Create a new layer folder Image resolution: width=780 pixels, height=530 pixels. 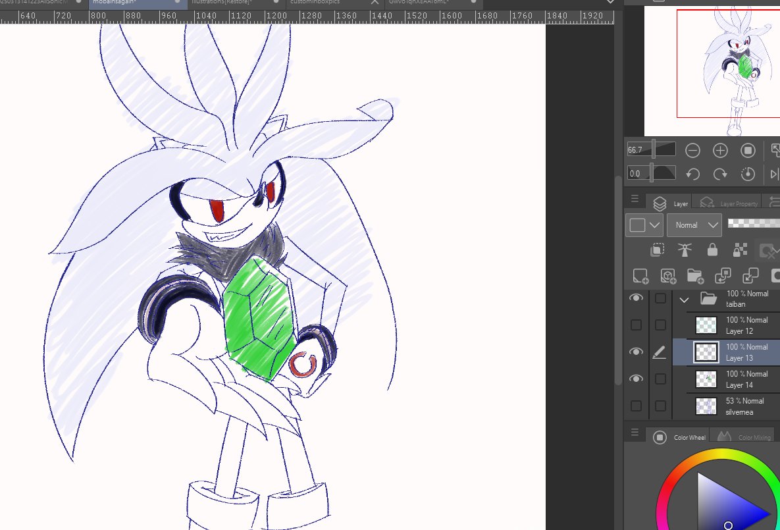[x=696, y=276]
